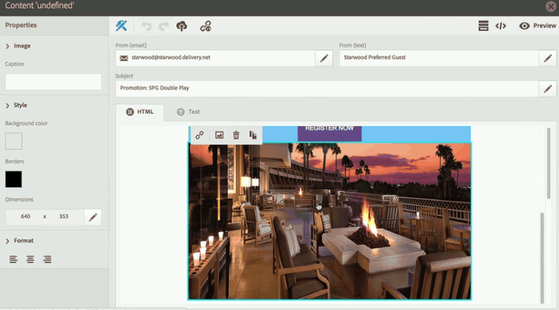Collapse the Format section
559x310 pixels.
[x=8, y=241]
